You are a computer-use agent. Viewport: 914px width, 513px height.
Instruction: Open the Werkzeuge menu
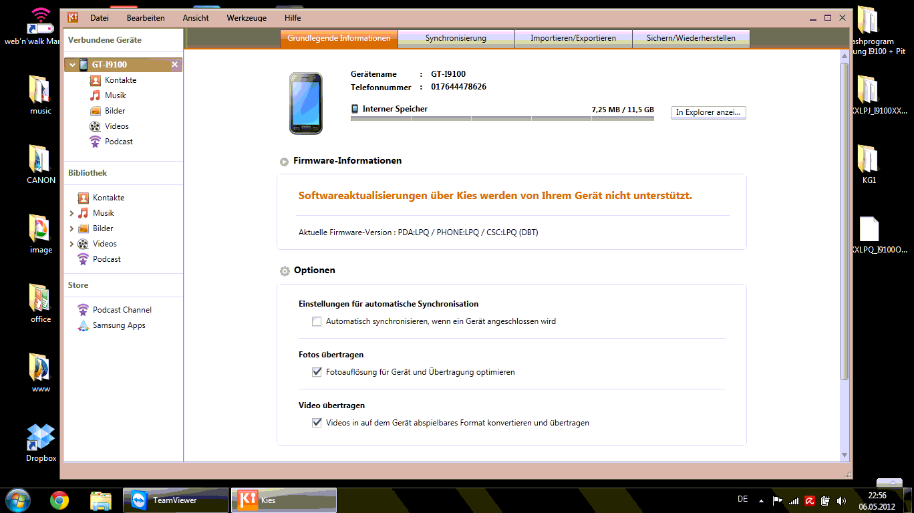pos(245,18)
